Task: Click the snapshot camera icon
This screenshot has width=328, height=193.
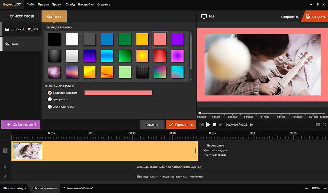Action: tap(318, 125)
